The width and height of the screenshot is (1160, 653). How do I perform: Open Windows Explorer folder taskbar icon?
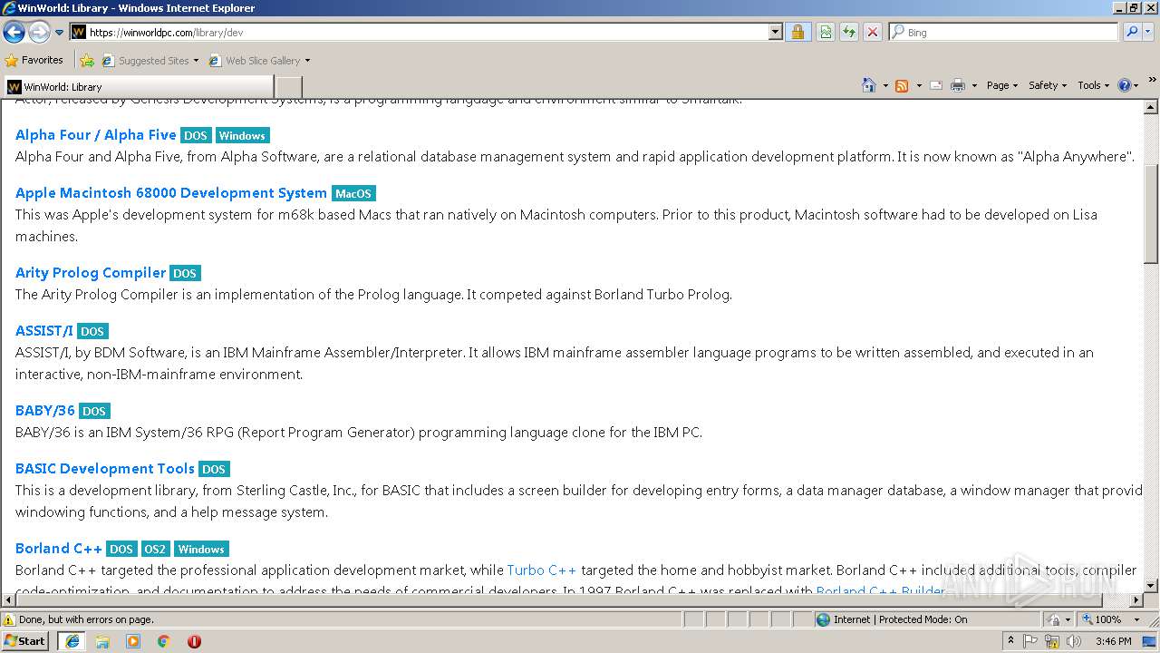pyautogui.click(x=102, y=641)
